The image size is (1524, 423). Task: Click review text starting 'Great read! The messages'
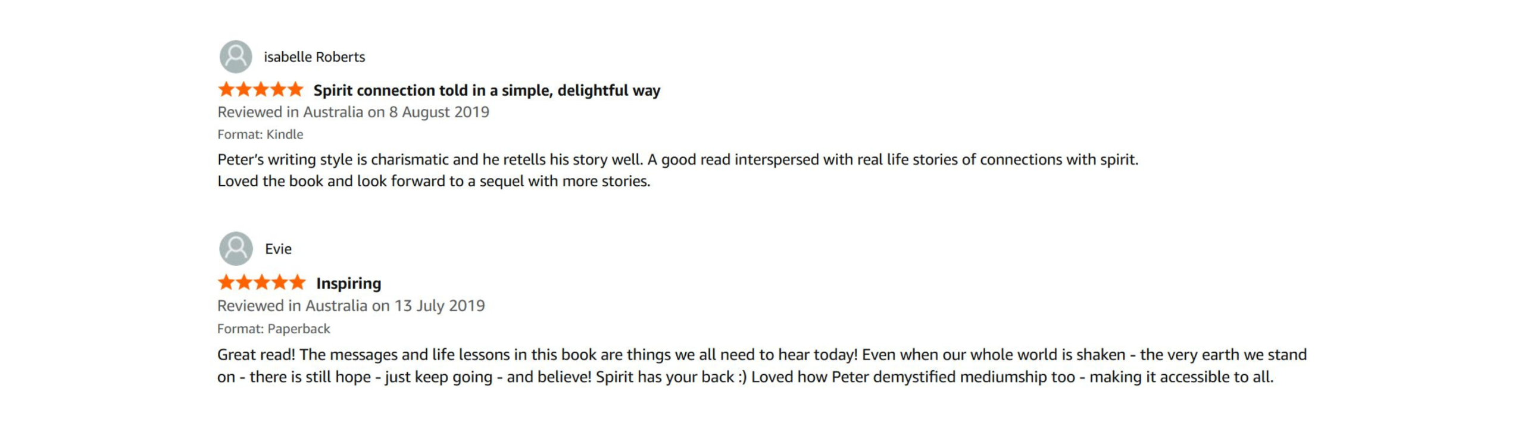[x=762, y=355]
